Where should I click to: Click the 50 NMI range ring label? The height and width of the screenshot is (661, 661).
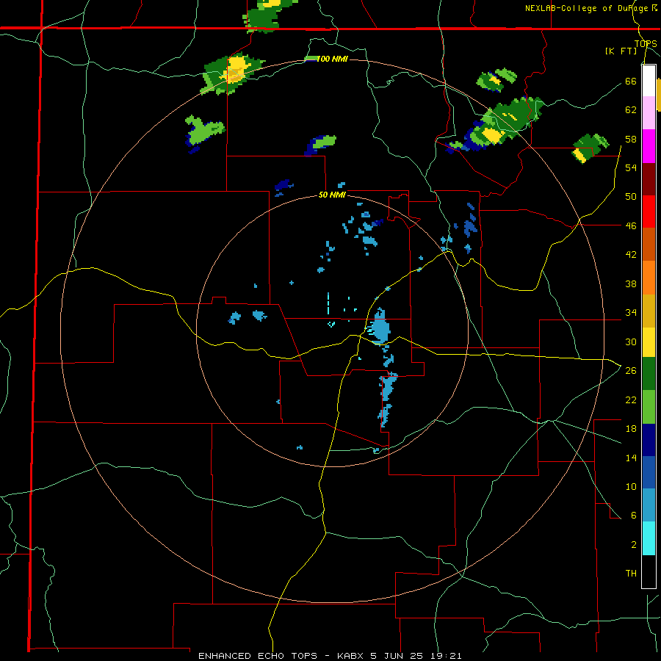pyautogui.click(x=332, y=195)
